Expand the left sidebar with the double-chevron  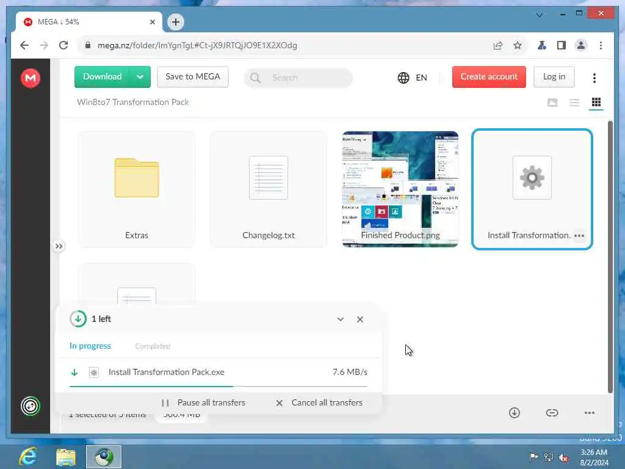(x=59, y=246)
